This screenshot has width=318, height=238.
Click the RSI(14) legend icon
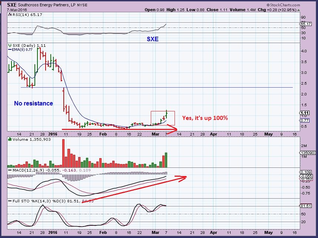(10, 14)
